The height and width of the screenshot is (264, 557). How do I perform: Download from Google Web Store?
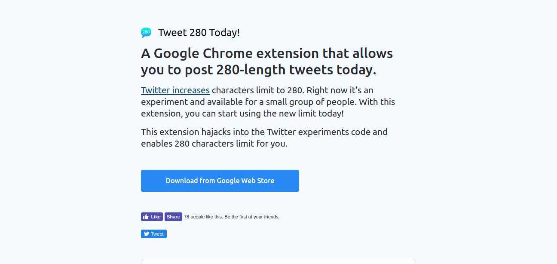point(220,181)
